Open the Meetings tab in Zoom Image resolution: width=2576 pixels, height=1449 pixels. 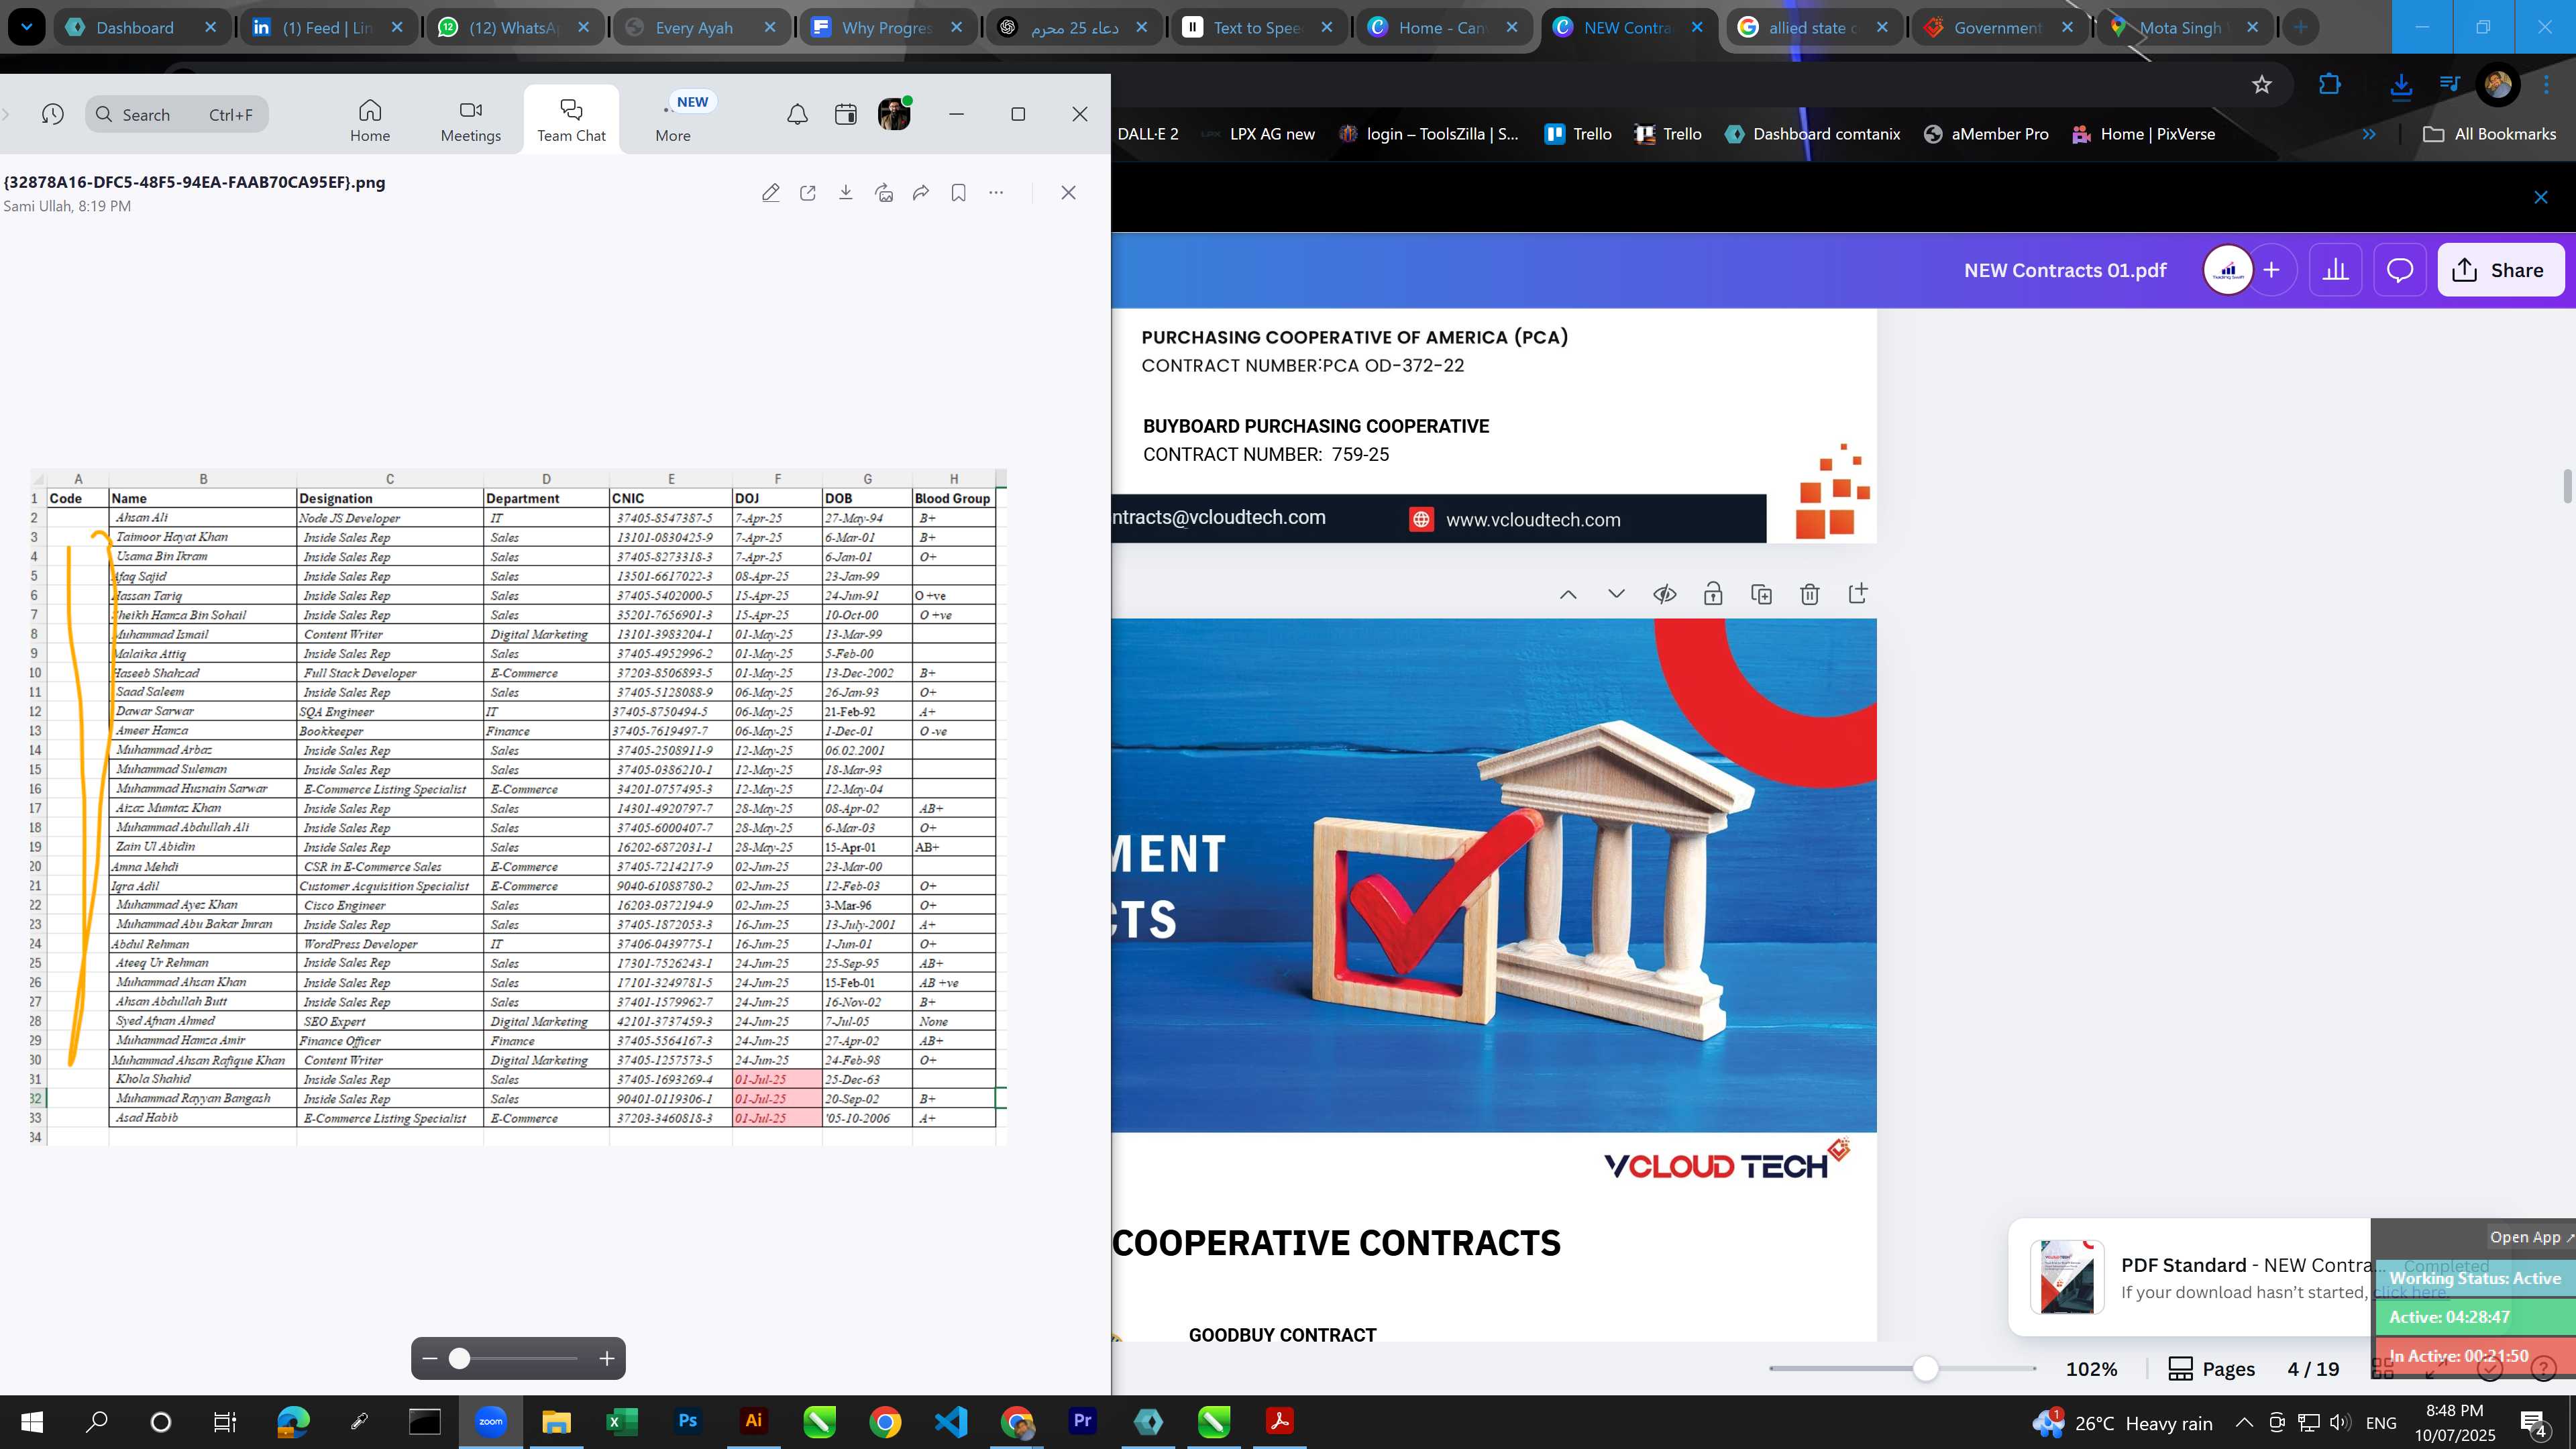[471, 120]
